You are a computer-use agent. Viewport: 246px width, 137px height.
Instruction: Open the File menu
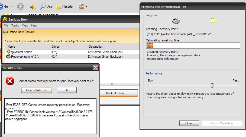(6, 25)
